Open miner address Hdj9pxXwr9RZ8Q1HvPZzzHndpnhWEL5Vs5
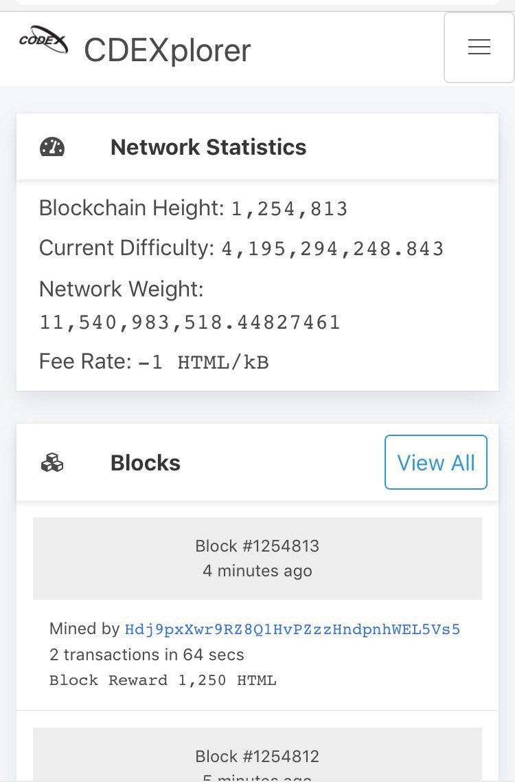This screenshot has height=782, width=515. pyautogui.click(x=293, y=629)
